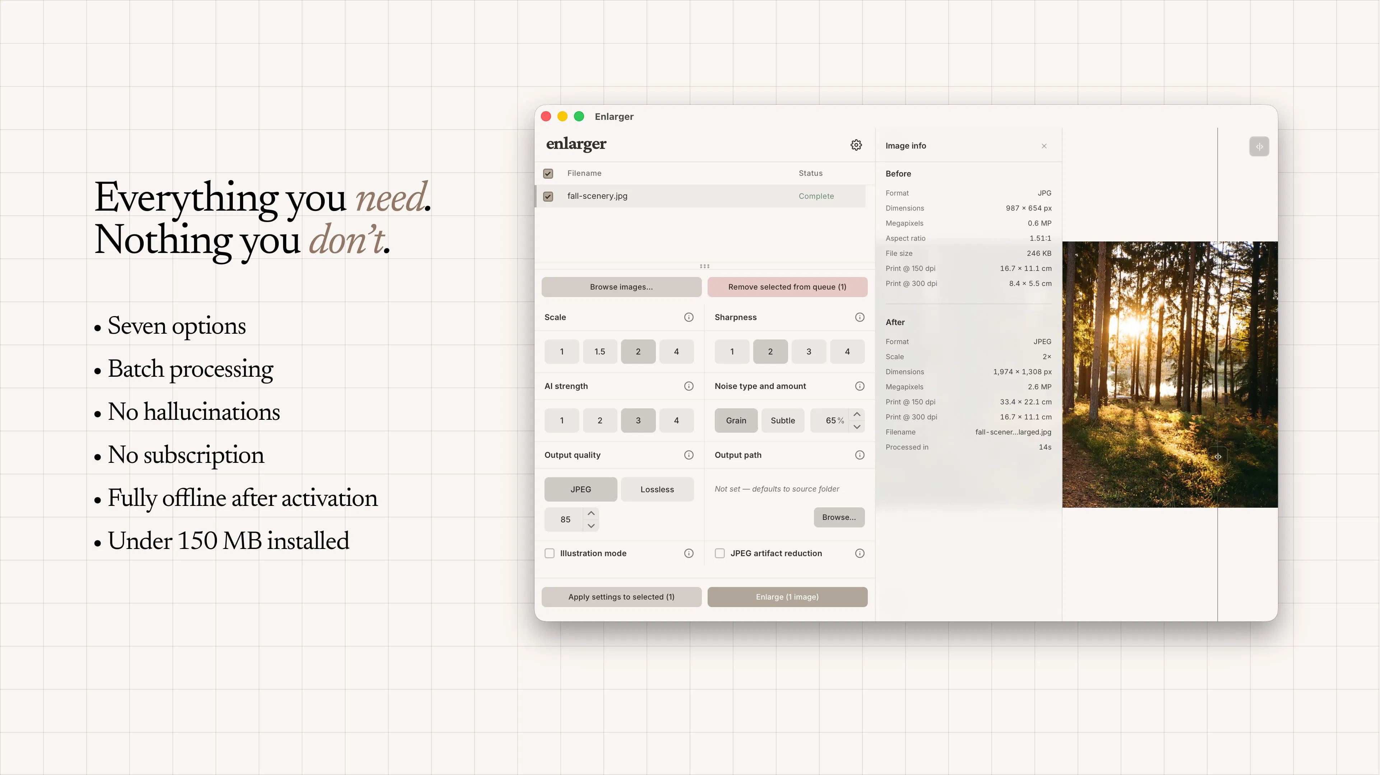The width and height of the screenshot is (1380, 775).
Task: Set AI strength to 3
Action: tap(638, 421)
